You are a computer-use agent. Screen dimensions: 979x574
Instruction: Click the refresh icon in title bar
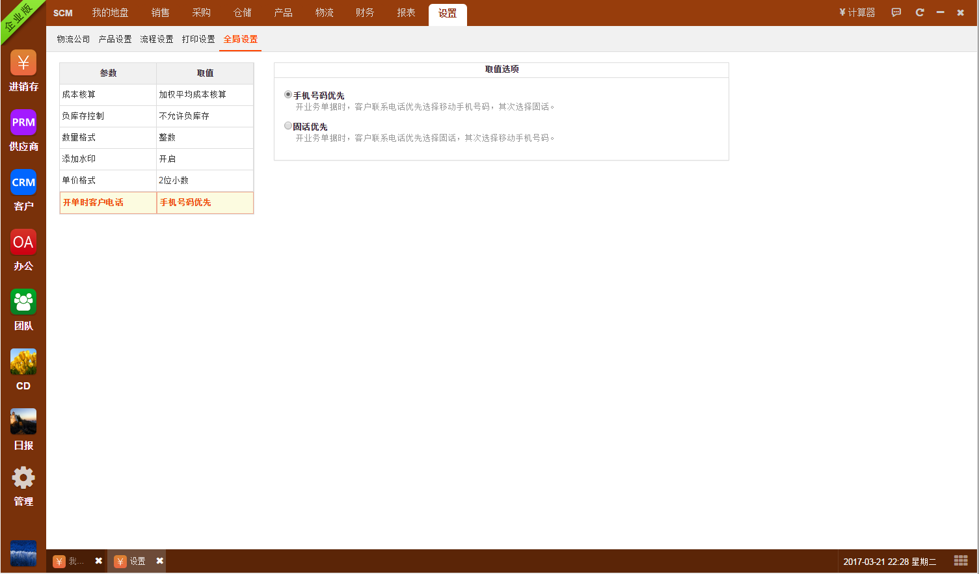pyautogui.click(x=920, y=12)
